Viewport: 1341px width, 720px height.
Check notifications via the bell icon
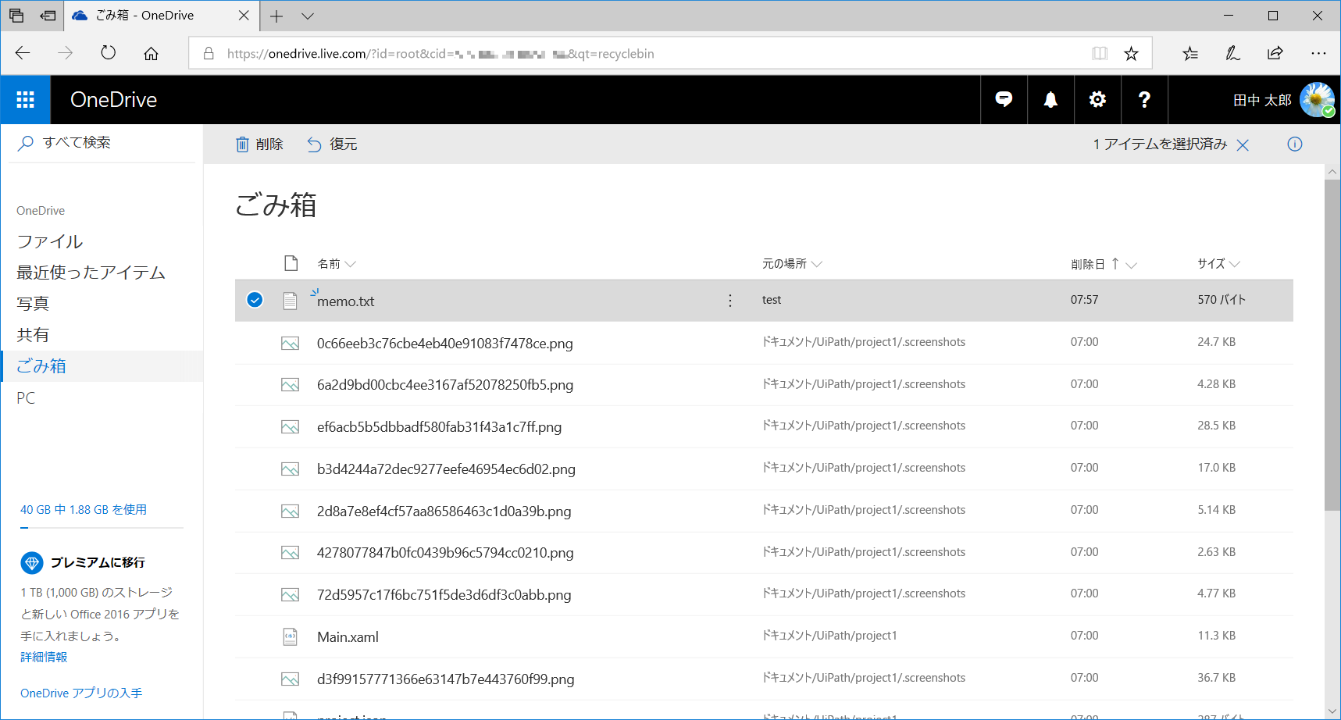pos(1050,99)
